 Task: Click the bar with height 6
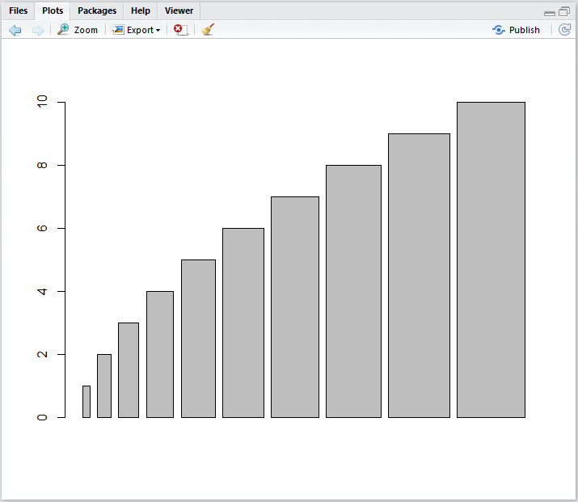(x=243, y=323)
